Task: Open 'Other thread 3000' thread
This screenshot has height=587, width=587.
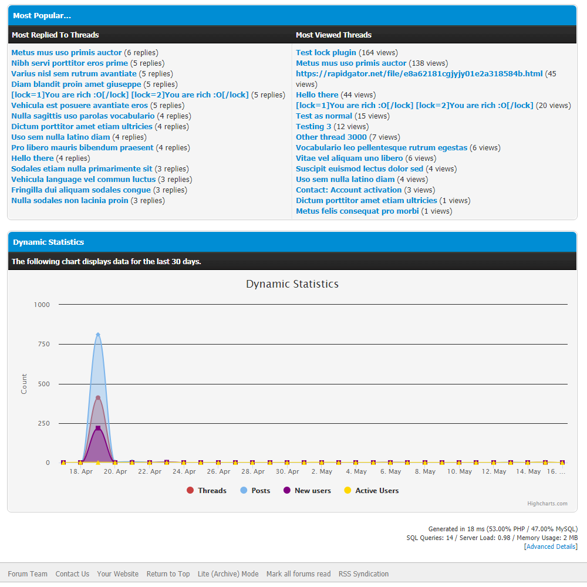Action: pos(331,137)
